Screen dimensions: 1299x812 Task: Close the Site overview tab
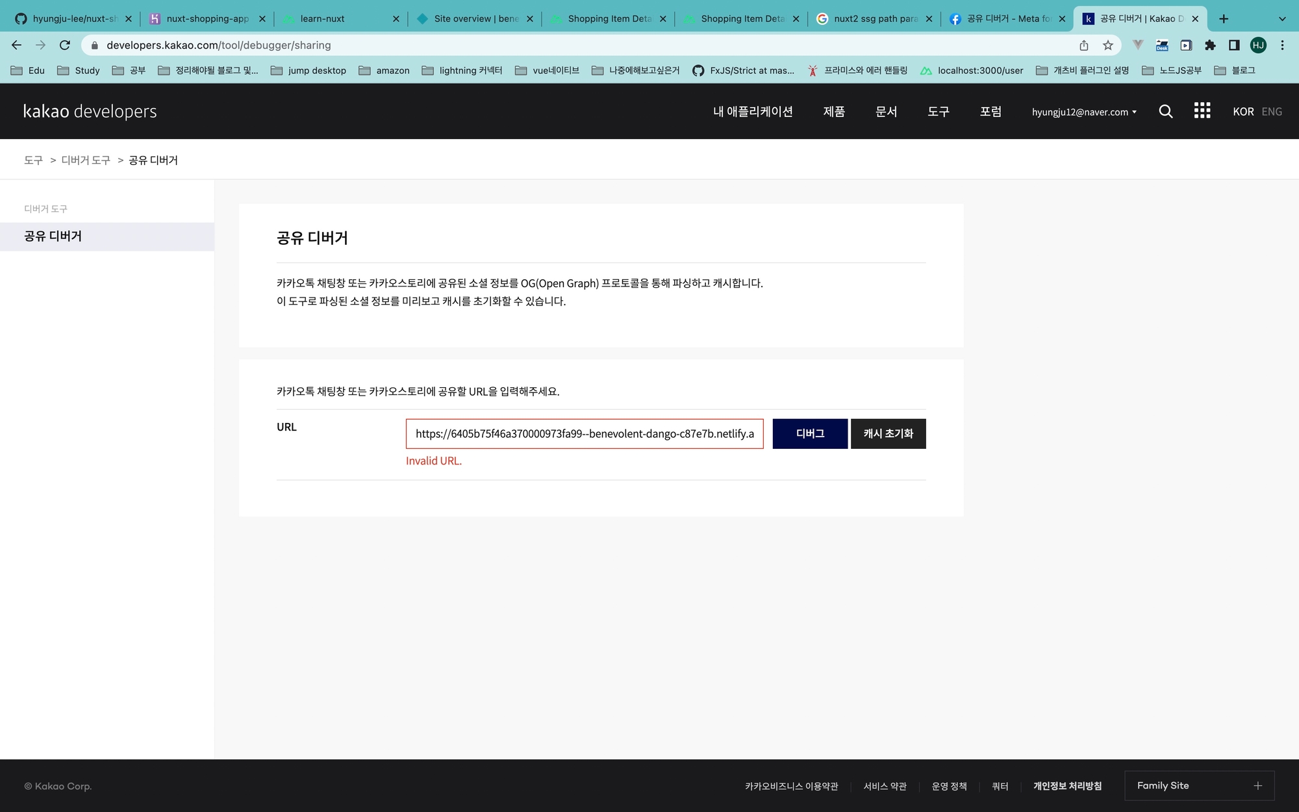tap(530, 19)
